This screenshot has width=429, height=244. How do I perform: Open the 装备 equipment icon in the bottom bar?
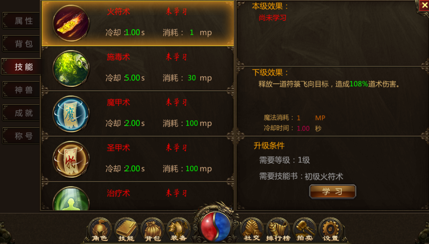coord(179,230)
